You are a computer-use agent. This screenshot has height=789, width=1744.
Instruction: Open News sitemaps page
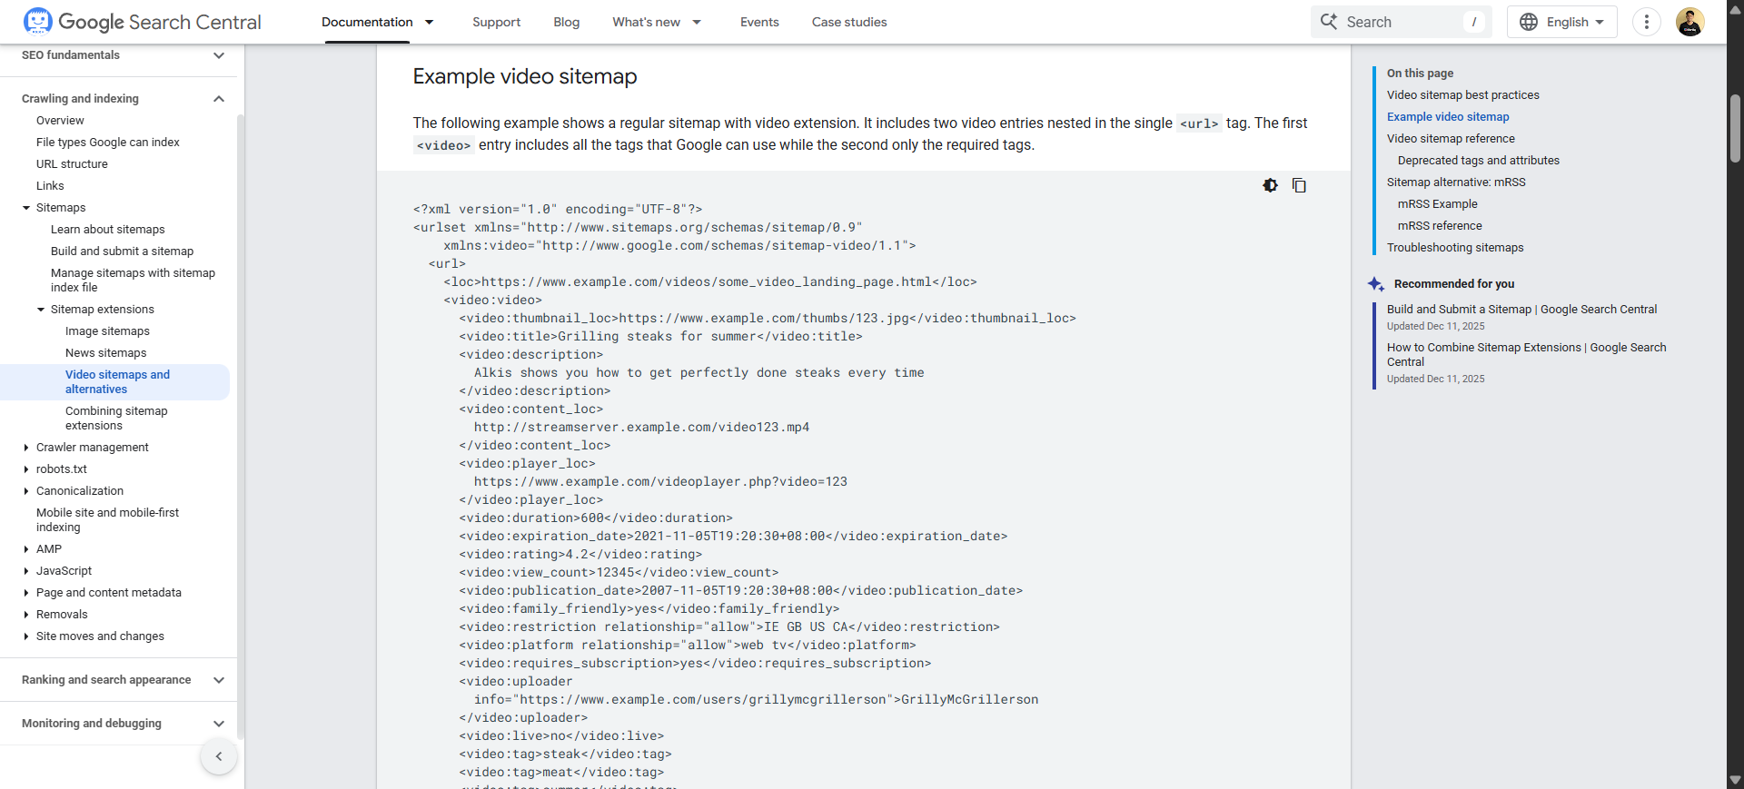(105, 353)
